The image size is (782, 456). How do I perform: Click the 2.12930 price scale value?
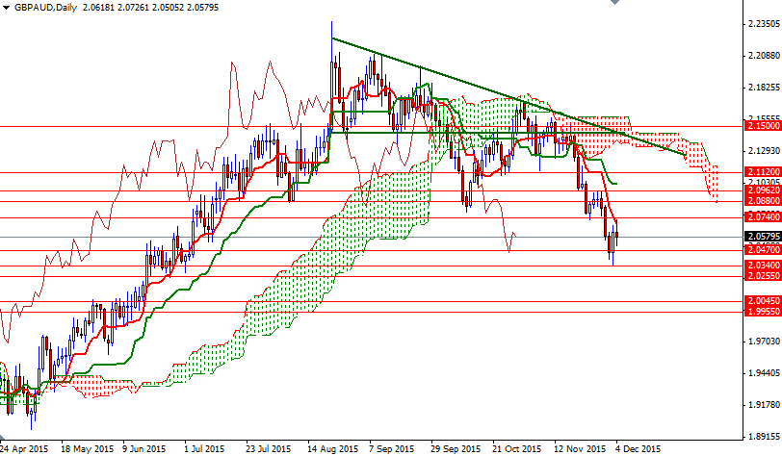764,150
